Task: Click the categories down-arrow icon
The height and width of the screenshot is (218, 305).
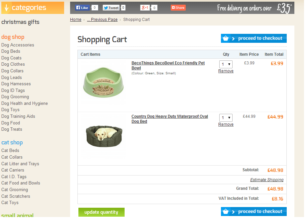Action: (x=6, y=8)
